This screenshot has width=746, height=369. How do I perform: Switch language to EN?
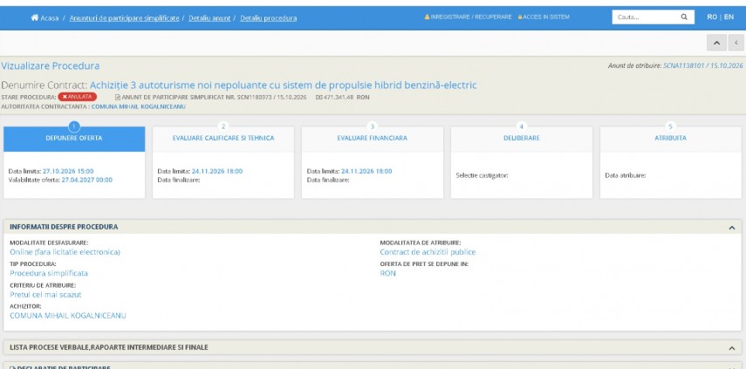pyautogui.click(x=729, y=17)
